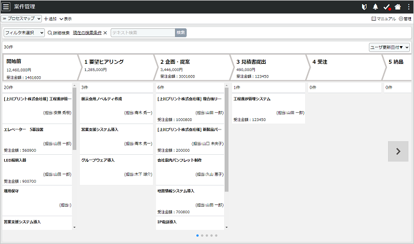Click the beginner guide mark icon
This screenshot has width=414, height=244.
[x=363, y=6]
